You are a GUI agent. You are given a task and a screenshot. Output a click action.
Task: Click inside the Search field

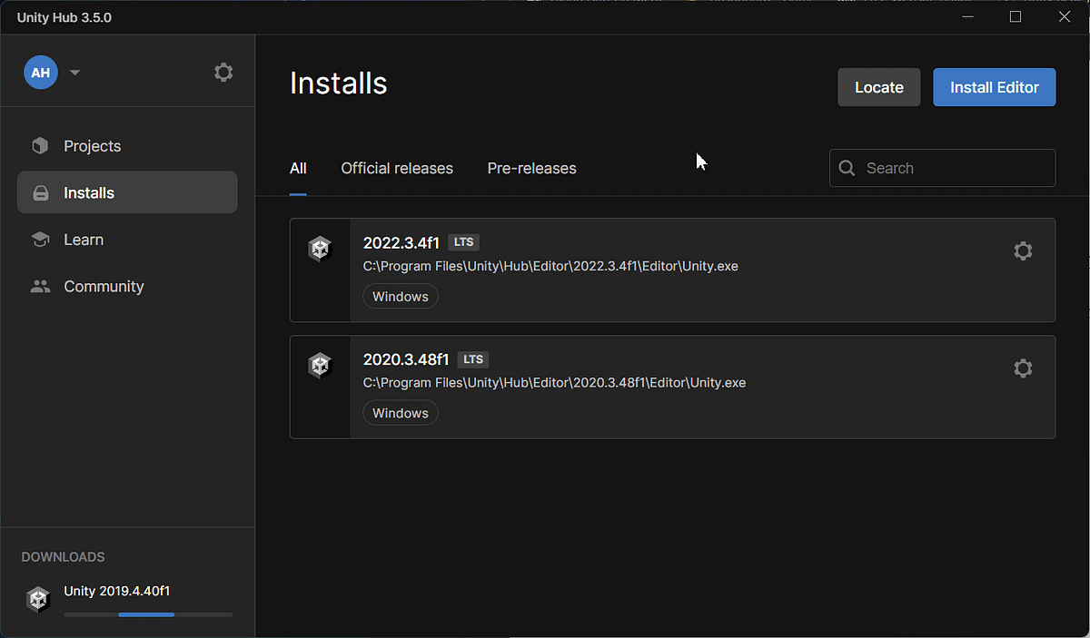pyautogui.click(x=942, y=168)
